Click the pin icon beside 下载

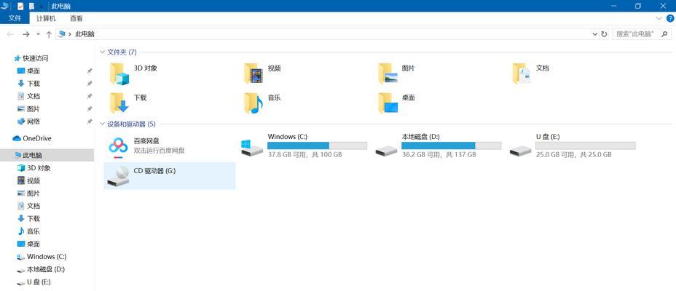(90, 84)
